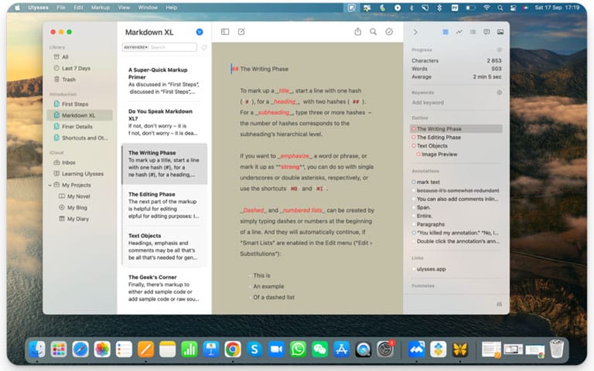Create a new sheet with compose icon
The image size is (594, 371).
pyautogui.click(x=241, y=32)
